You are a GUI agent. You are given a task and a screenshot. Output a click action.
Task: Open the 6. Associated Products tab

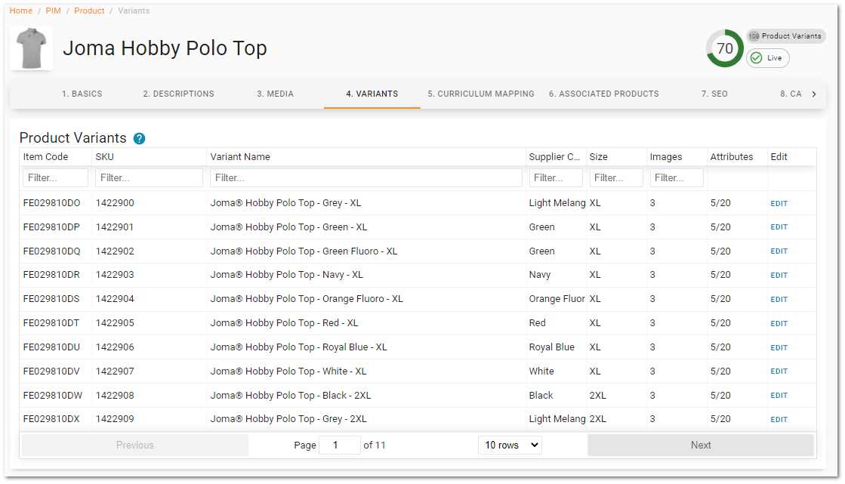[603, 94]
